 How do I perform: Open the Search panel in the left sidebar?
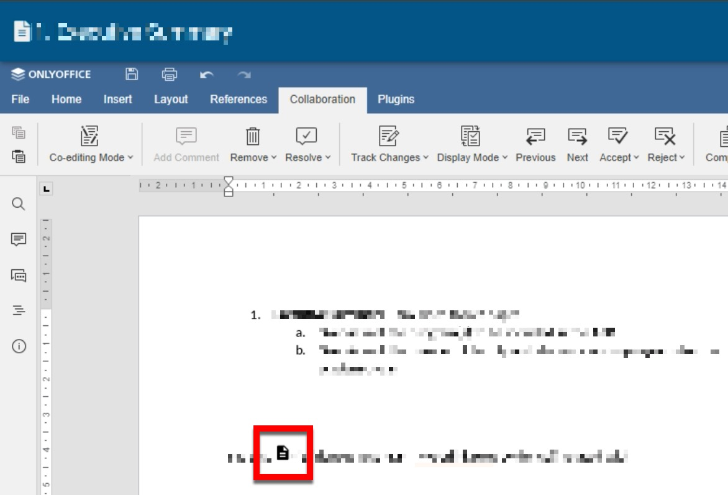(x=19, y=204)
